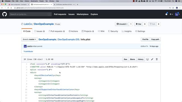Screen dimensions: 182x102
Task: Switch to Certificates, Identifiers browser tab
Action: (x=64, y=5)
